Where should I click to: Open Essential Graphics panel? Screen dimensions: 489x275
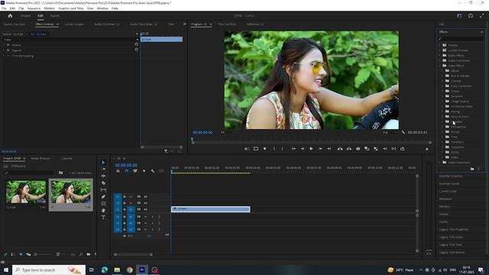coord(451,176)
